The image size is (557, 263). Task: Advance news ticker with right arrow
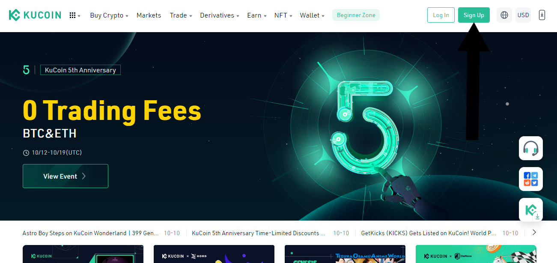pos(534,233)
